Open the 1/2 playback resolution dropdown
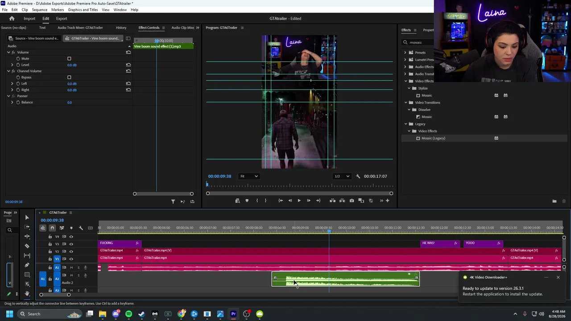571x321 pixels. pos(342,176)
